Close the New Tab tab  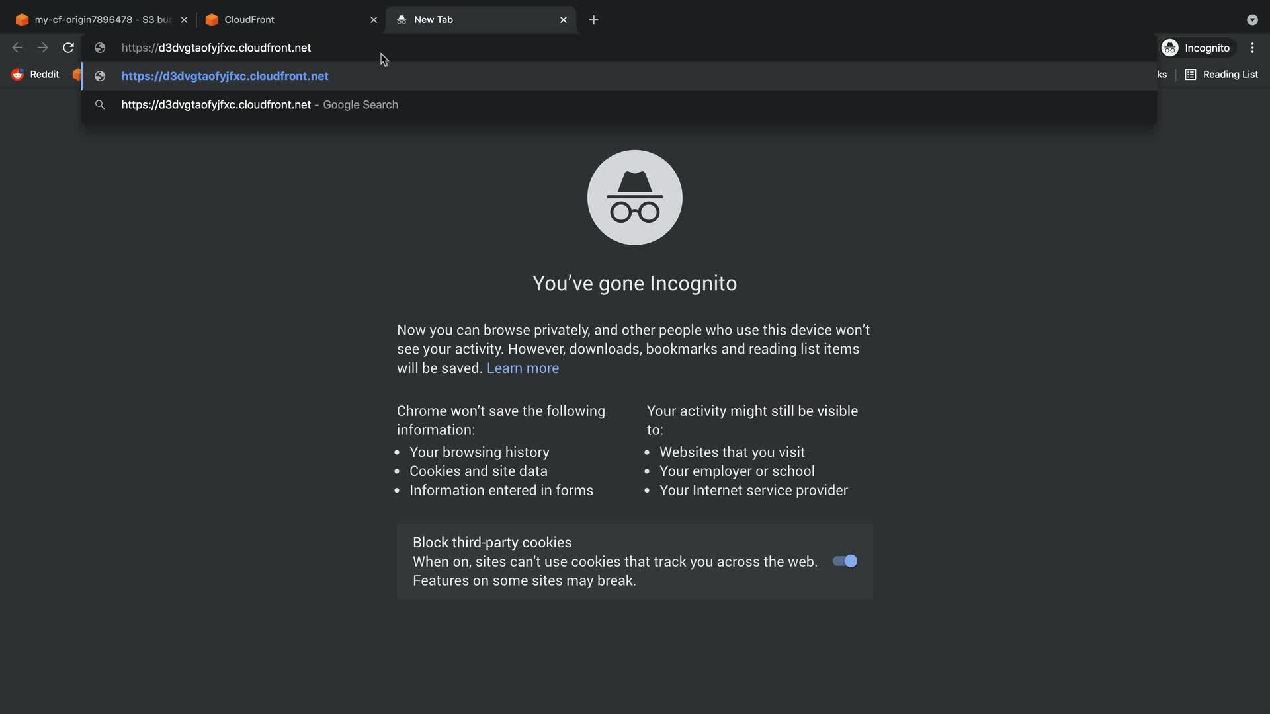pos(564,20)
